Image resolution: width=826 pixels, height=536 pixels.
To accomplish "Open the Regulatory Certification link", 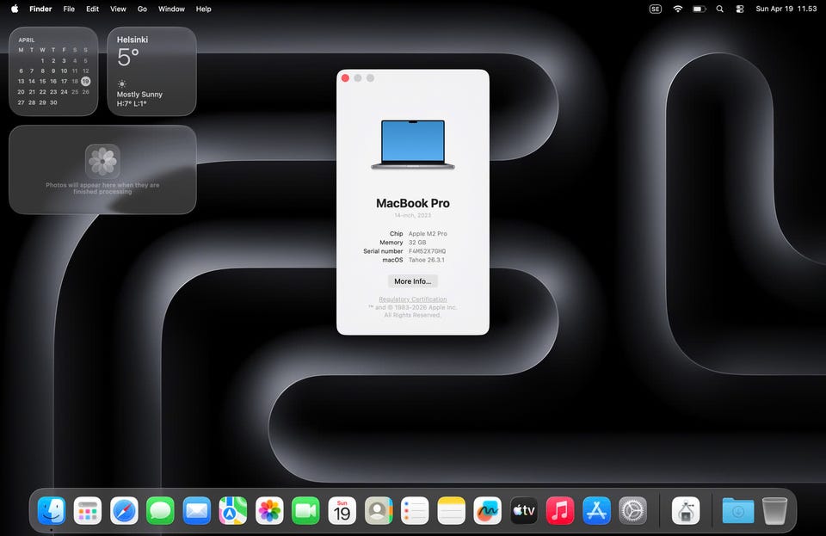I will tap(412, 299).
